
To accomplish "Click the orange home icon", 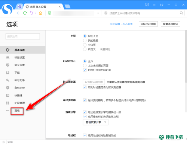I will 40,13.
